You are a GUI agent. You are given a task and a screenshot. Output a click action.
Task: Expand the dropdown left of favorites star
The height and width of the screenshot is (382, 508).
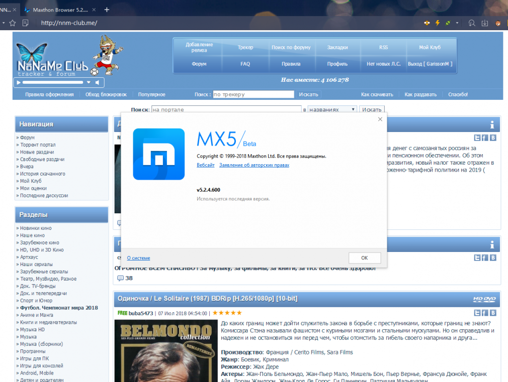3,23
